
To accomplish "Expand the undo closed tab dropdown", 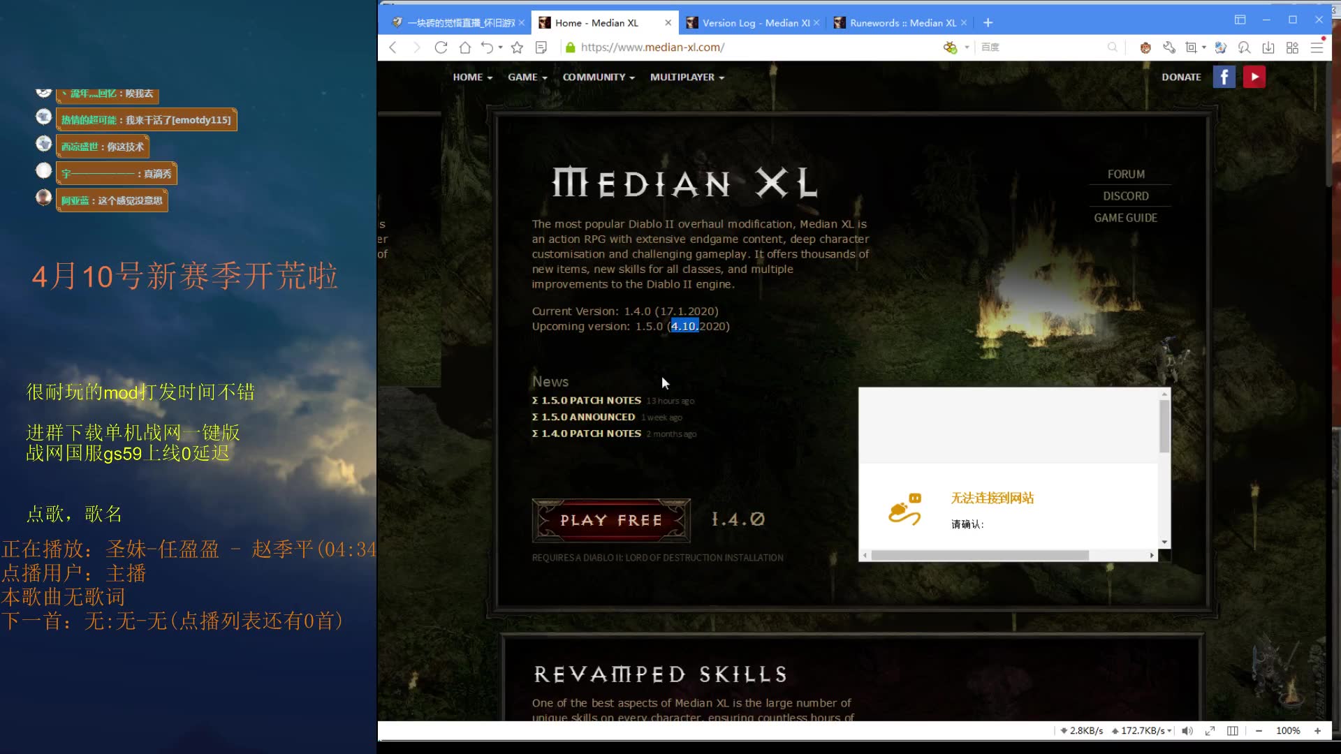I will (x=501, y=47).
